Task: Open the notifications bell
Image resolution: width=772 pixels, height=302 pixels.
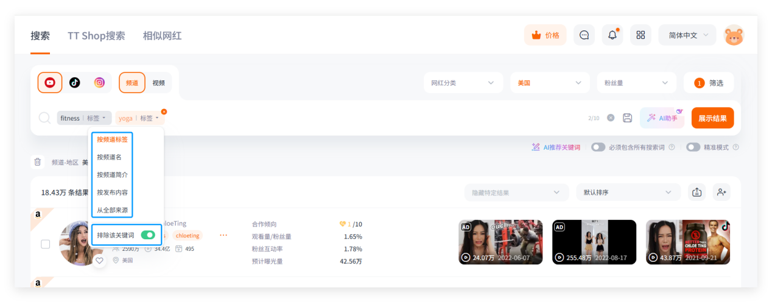Action: point(612,35)
